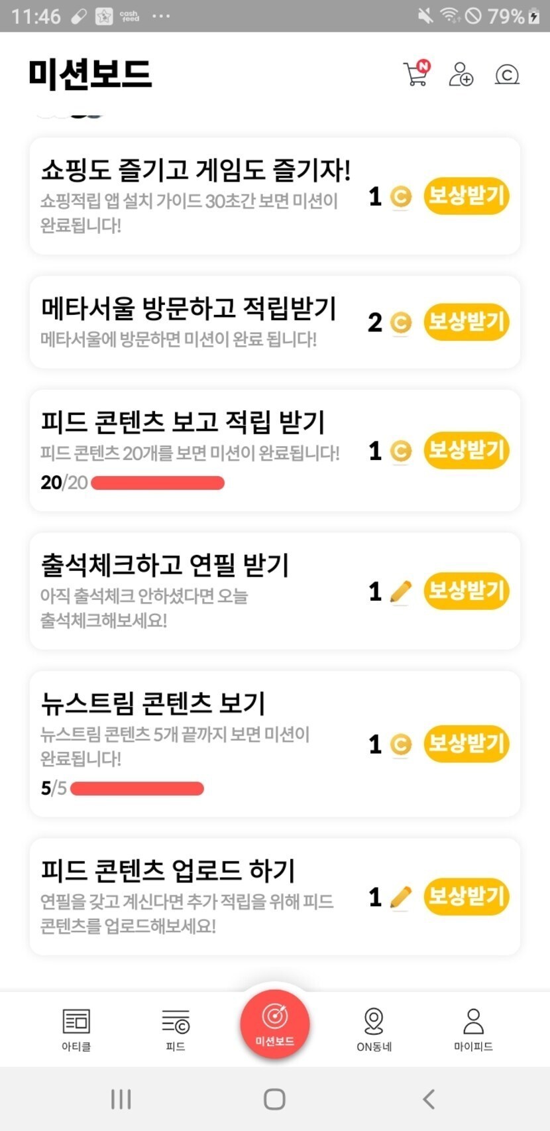Tap coin icon on 메타서울 mission

(x=400, y=323)
